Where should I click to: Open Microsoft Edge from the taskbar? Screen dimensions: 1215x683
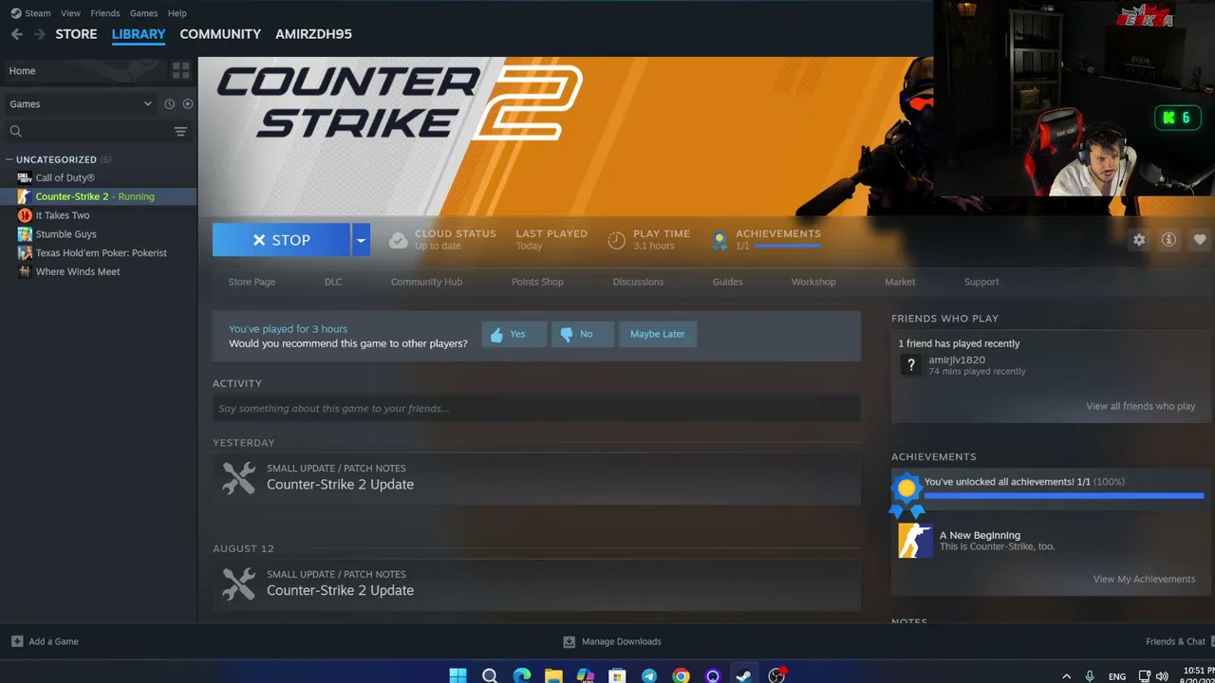(x=522, y=675)
